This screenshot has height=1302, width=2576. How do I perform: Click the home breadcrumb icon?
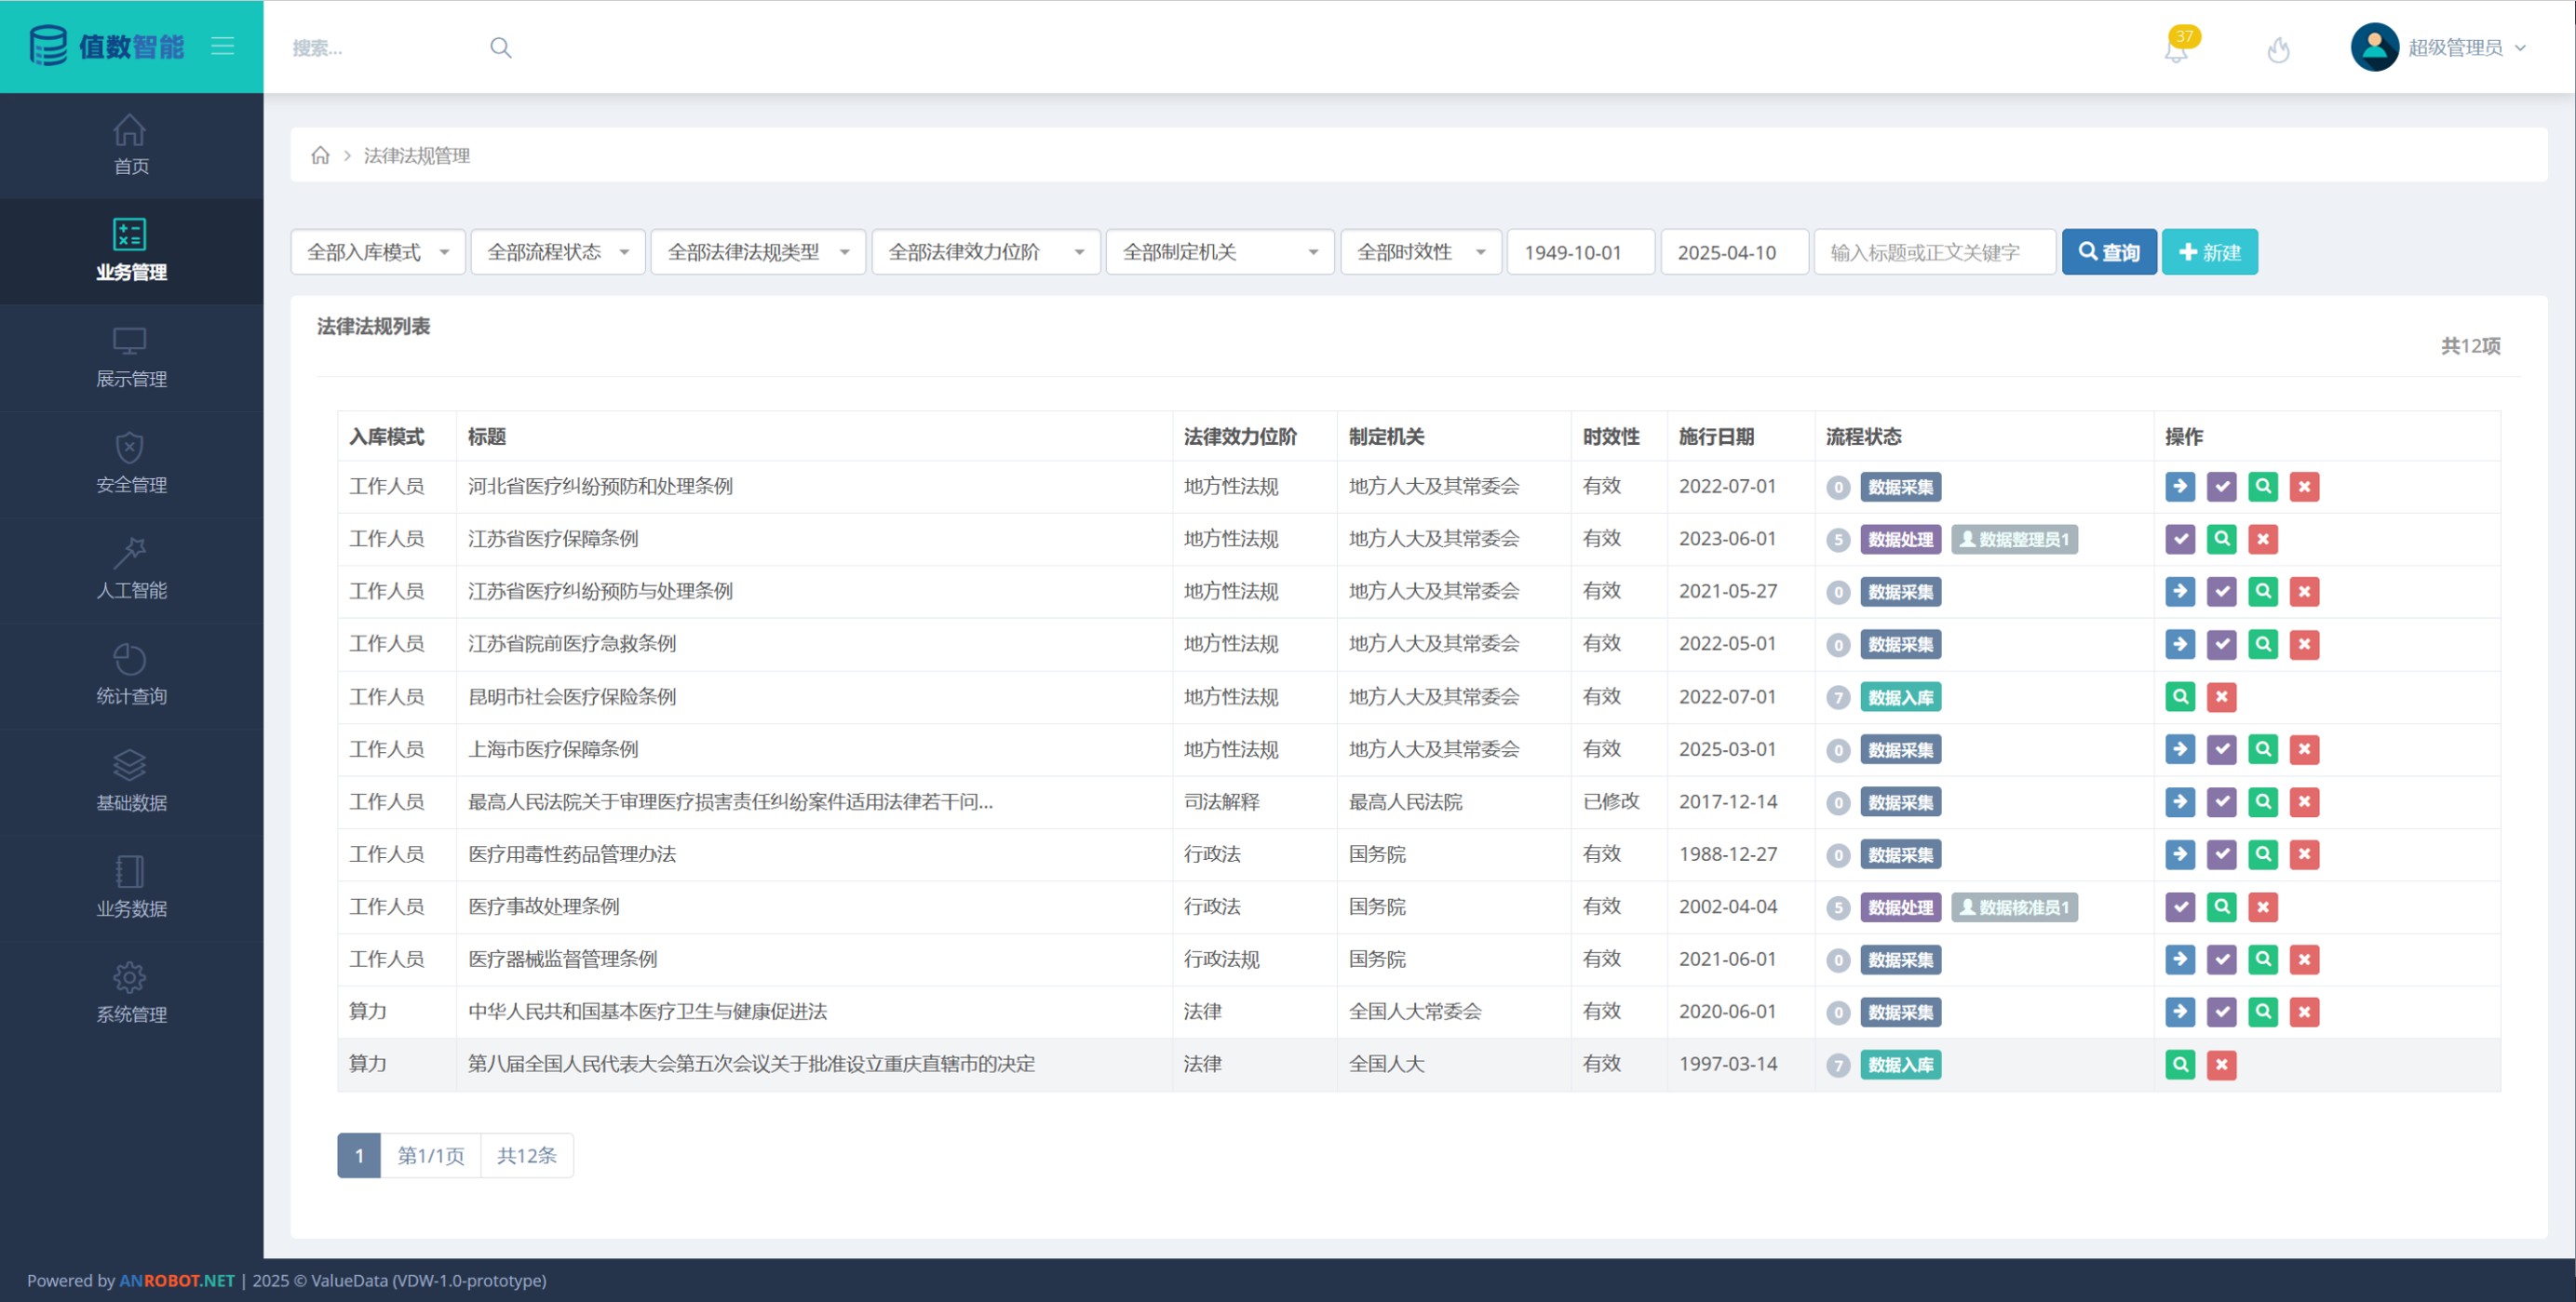point(320,155)
